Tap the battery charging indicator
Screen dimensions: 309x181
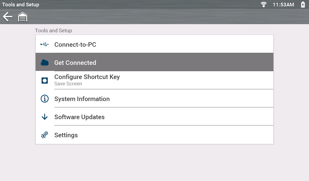tap(303, 5)
